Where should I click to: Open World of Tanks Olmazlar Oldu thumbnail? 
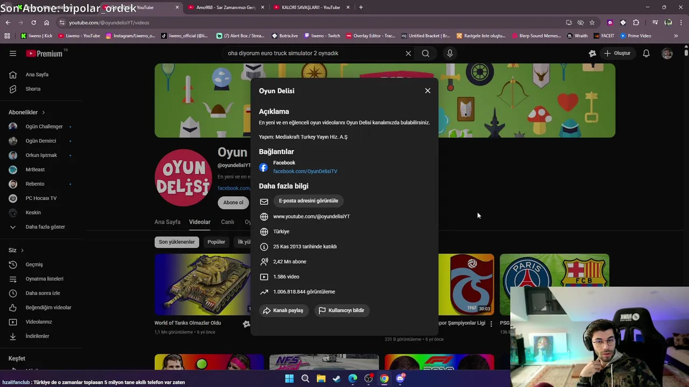[x=202, y=284]
